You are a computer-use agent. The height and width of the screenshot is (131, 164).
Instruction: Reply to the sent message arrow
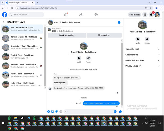click(x=77, y=103)
